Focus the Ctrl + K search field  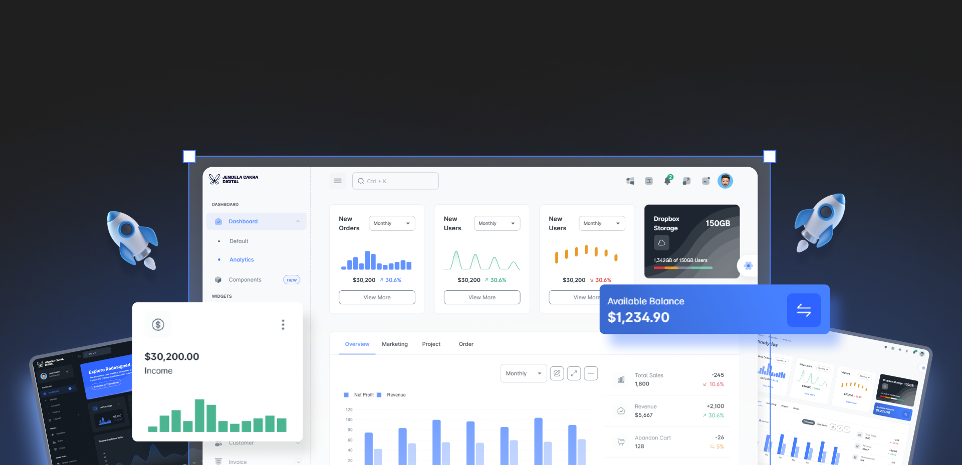(396, 181)
